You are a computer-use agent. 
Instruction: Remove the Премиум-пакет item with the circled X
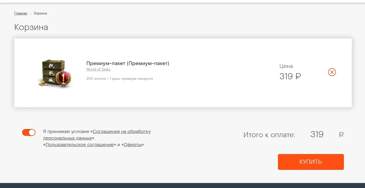tap(332, 72)
